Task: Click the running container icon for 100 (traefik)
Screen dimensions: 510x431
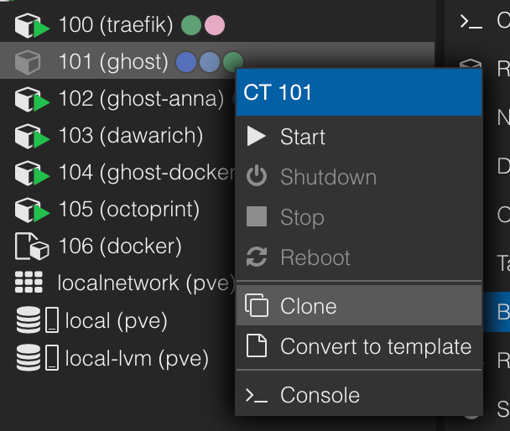Action: coord(32,26)
